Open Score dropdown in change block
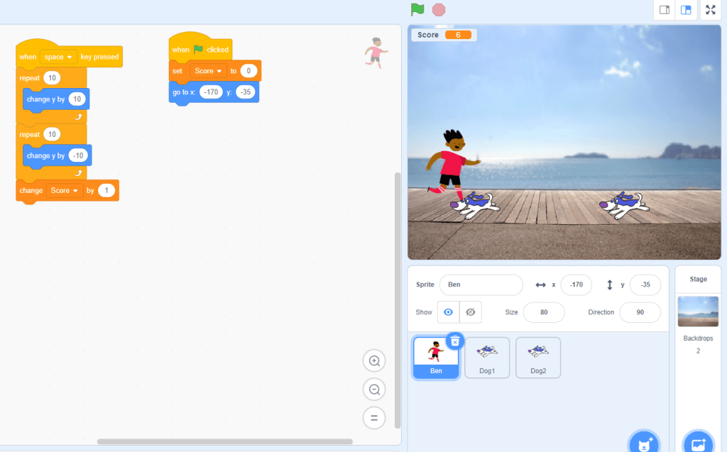 click(x=65, y=190)
